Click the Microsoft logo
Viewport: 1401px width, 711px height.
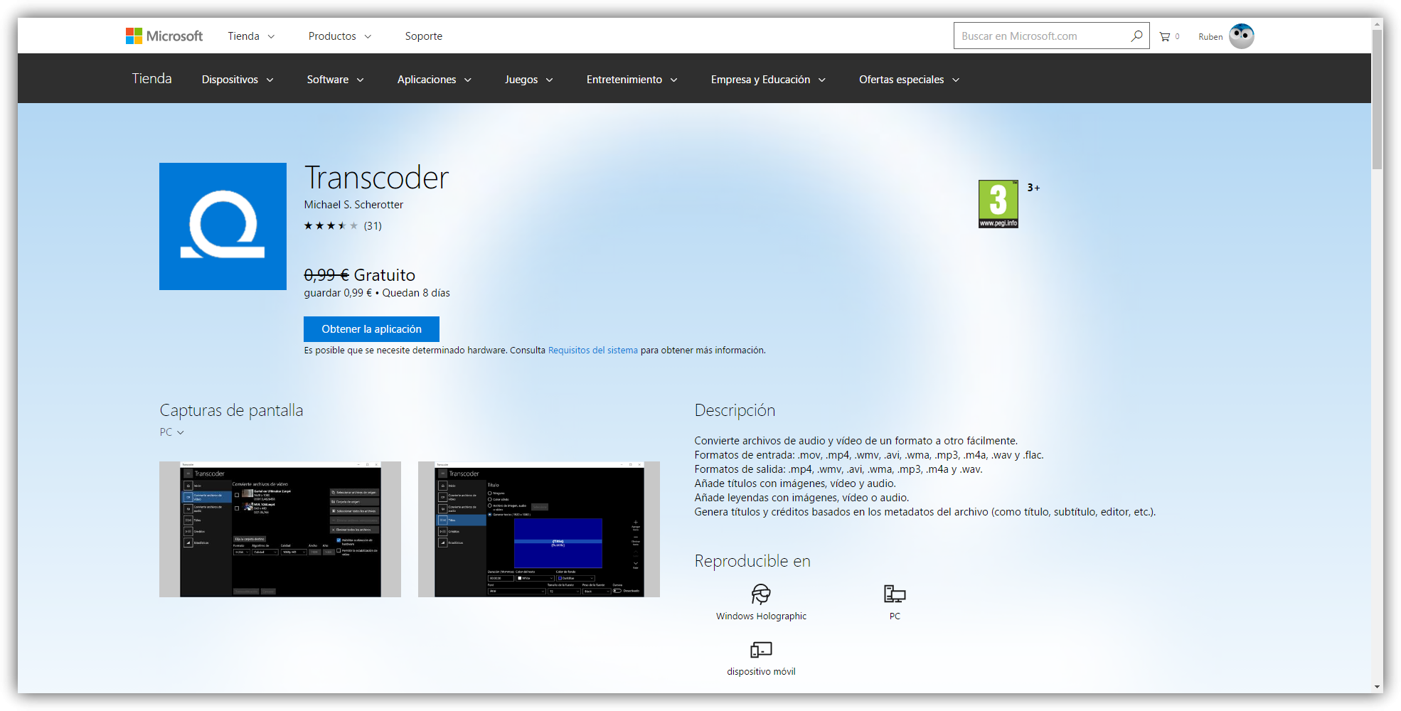tap(164, 36)
